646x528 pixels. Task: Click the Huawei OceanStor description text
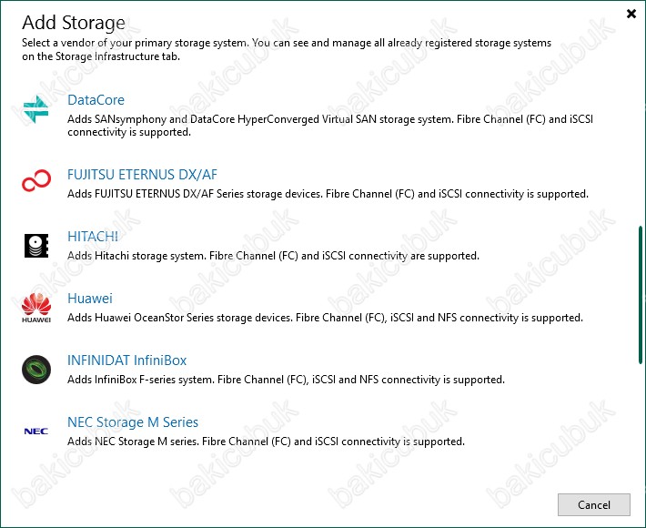coord(325,318)
